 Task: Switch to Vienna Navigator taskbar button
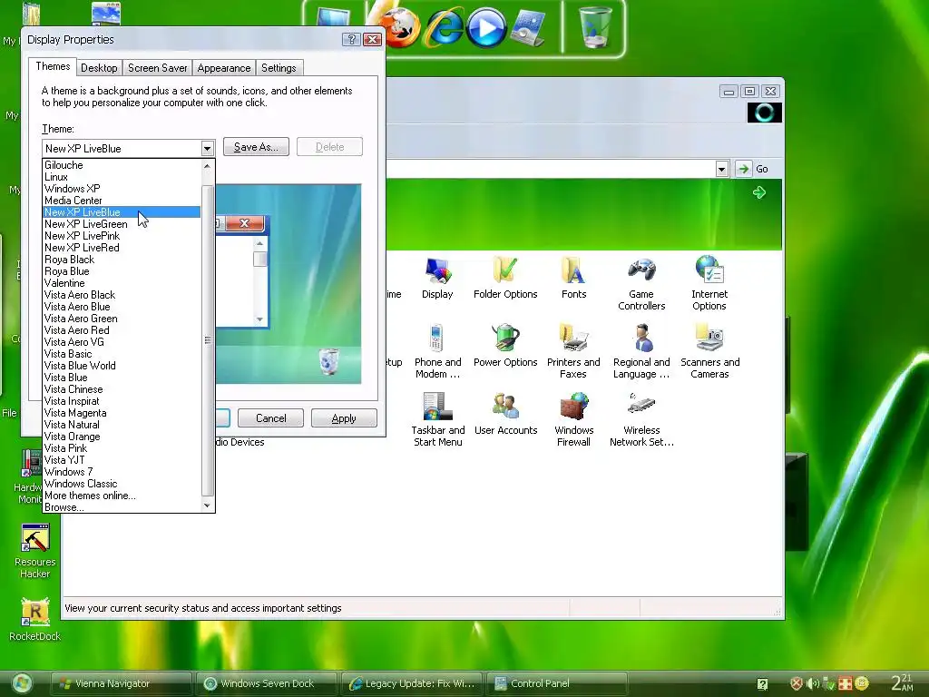click(x=121, y=683)
